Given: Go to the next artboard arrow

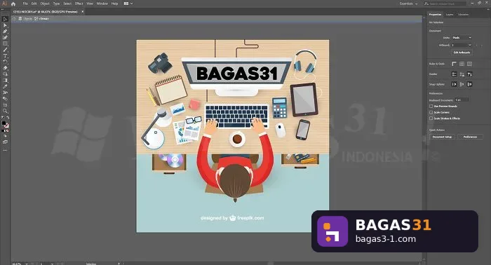Looking at the screenshot, I should (482, 46).
